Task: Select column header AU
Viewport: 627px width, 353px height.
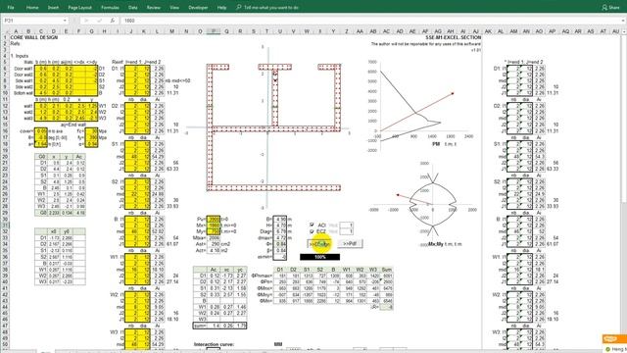Action: point(615,31)
